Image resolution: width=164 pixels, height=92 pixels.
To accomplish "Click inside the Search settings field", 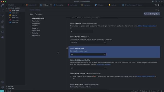I will [x=92, y=10].
